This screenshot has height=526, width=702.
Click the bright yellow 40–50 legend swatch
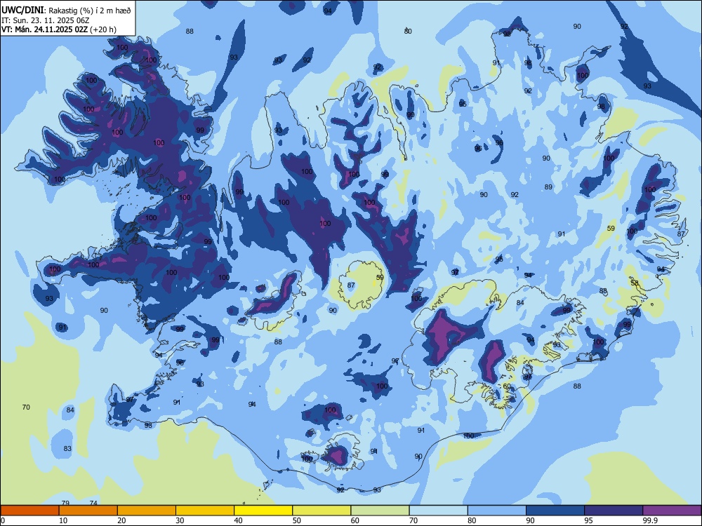(x=263, y=511)
